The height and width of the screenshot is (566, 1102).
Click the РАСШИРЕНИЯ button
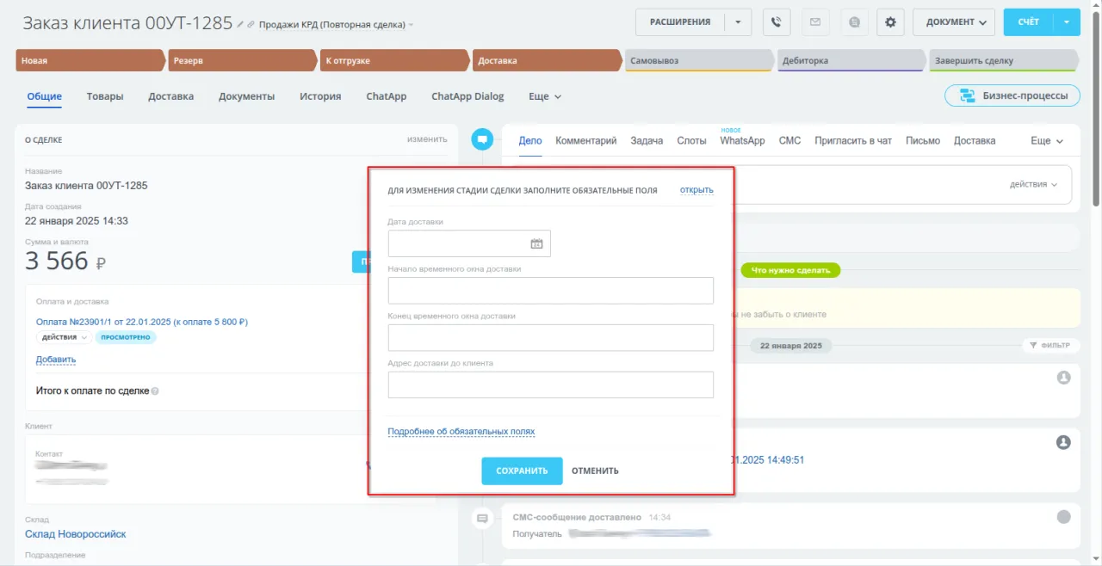coord(680,22)
